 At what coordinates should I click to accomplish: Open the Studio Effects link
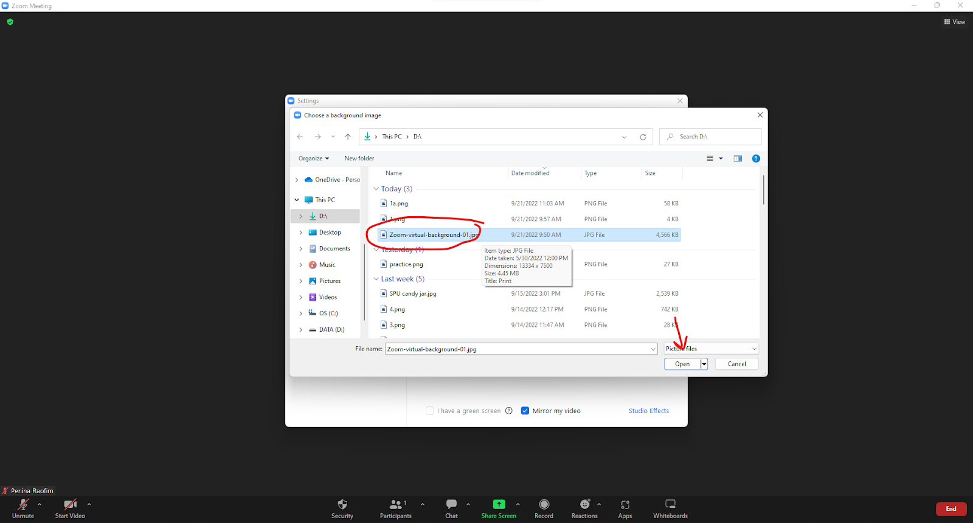pyautogui.click(x=649, y=411)
